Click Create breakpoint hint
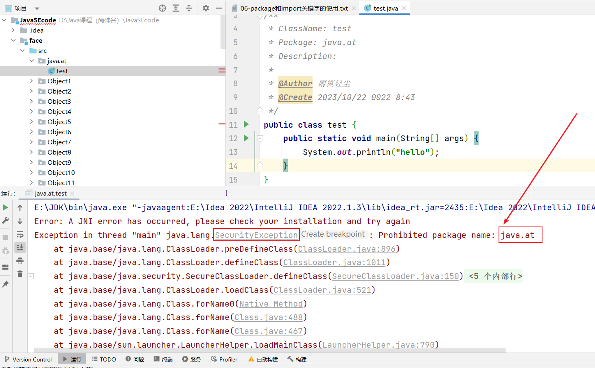 [x=333, y=234]
